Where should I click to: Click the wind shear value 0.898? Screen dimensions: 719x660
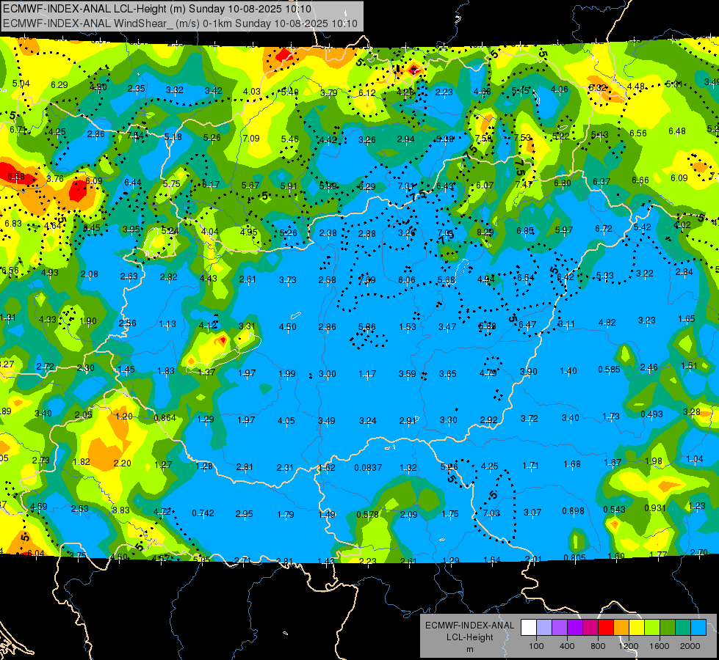pos(573,510)
